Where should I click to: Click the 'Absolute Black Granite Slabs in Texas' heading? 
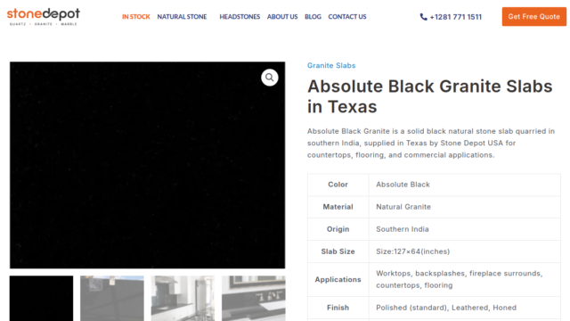[429, 96]
